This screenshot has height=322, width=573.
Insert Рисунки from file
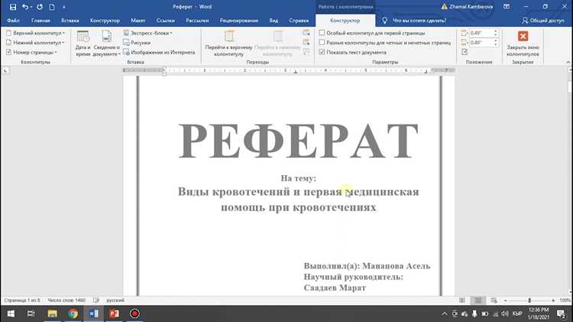[x=137, y=42]
